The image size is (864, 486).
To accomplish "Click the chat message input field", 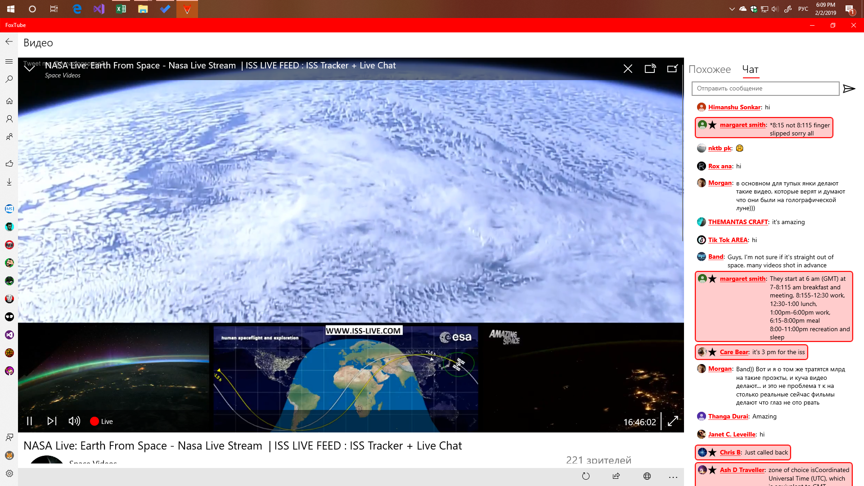I will click(765, 89).
